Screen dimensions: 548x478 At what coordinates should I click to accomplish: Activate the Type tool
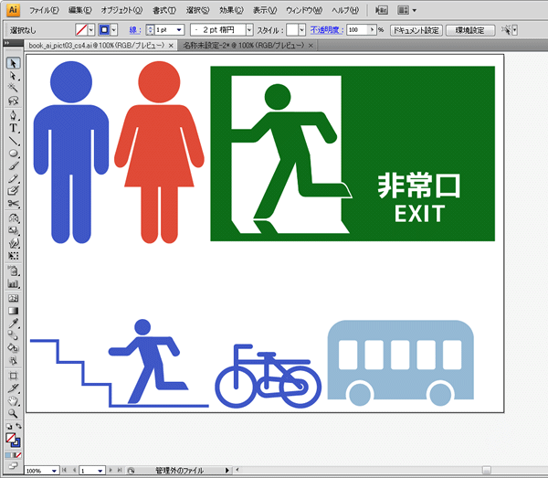point(14,128)
